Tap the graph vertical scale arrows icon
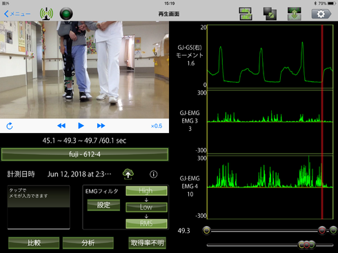 click(295, 14)
